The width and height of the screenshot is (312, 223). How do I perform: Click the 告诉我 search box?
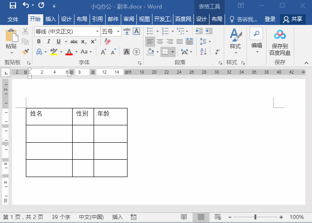point(243,19)
